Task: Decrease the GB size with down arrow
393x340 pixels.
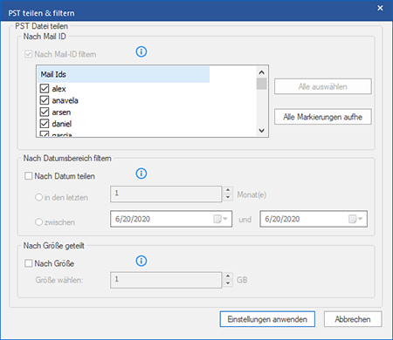Action: coord(228,283)
